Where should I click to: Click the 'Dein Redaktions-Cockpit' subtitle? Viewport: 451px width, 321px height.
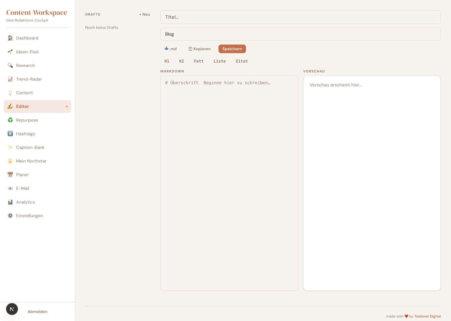pos(27,20)
